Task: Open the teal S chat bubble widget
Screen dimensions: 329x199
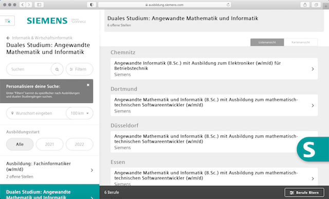Action: pos(313,150)
